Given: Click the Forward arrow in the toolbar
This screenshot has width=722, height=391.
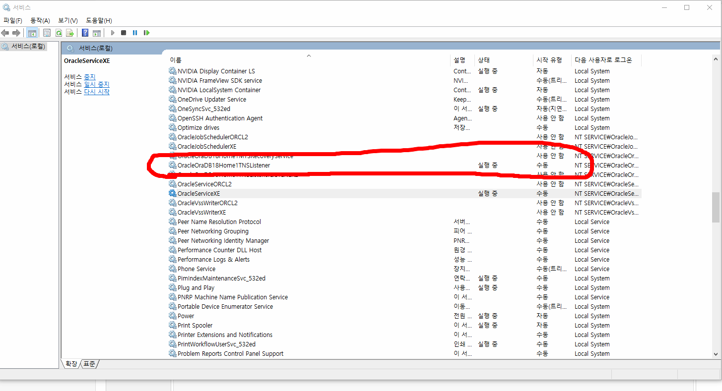Looking at the screenshot, I should 16,33.
